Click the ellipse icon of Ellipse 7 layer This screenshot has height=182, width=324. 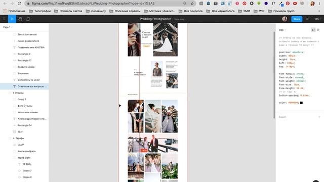(19, 171)
